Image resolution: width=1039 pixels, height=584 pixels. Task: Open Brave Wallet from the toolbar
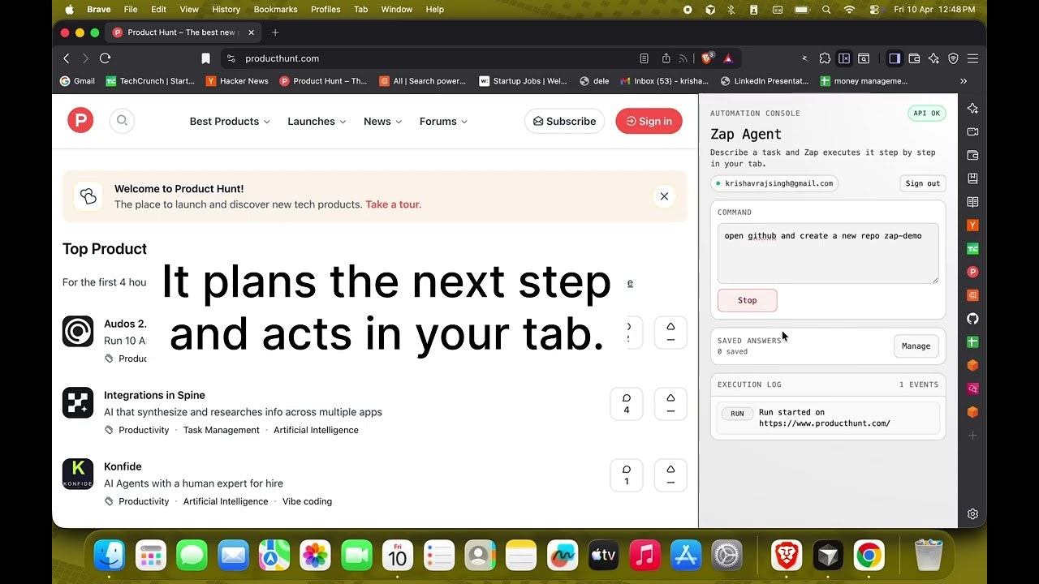[x=914, y=58]
